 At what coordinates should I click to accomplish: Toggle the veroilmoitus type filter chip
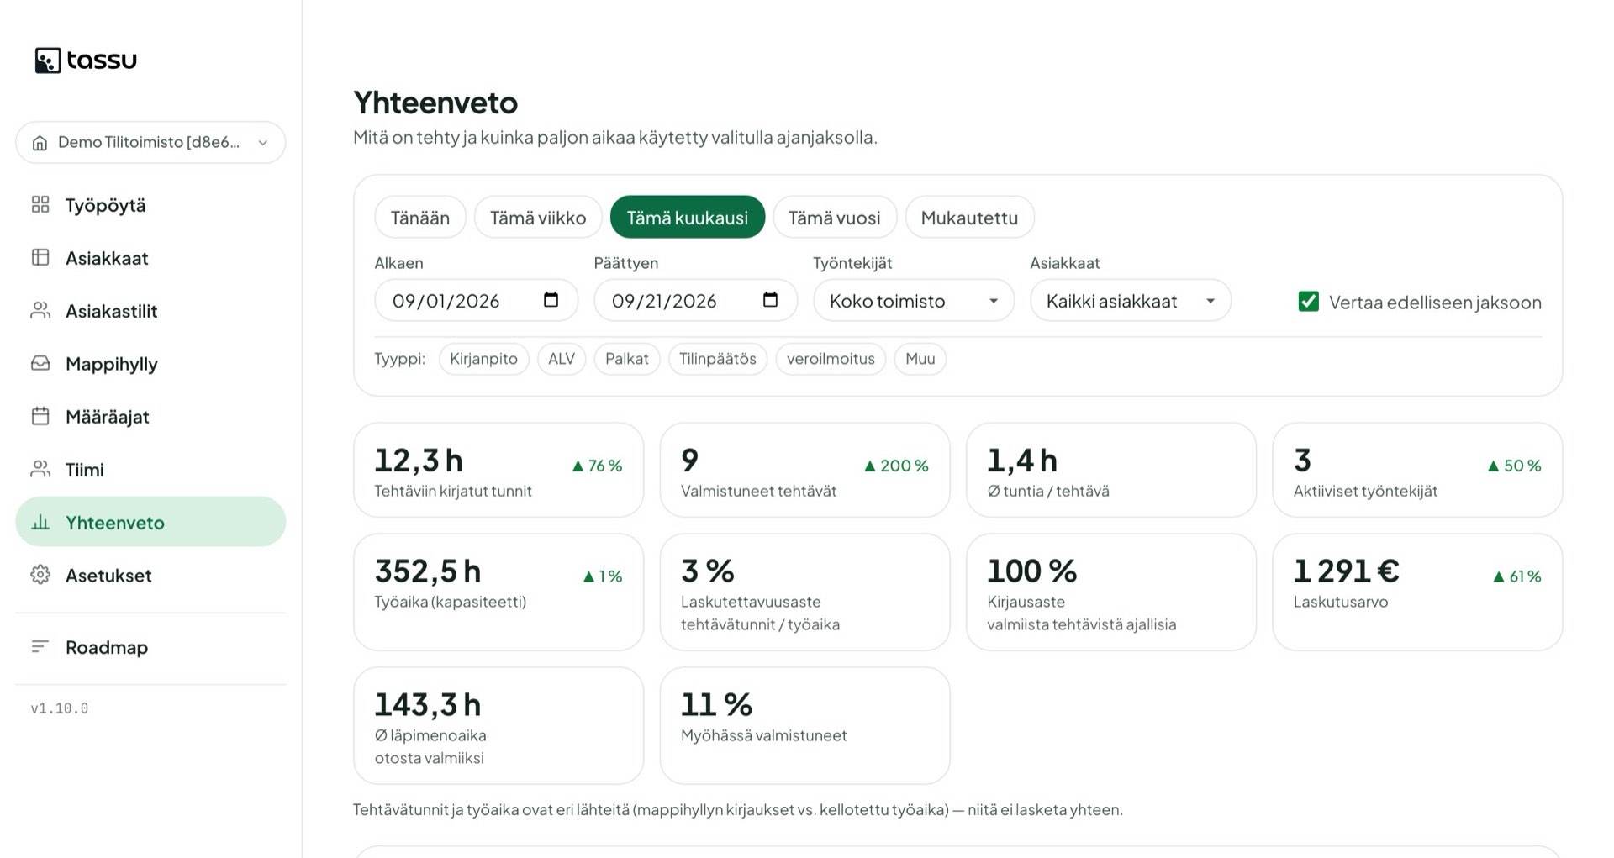(x=831, y=359)
